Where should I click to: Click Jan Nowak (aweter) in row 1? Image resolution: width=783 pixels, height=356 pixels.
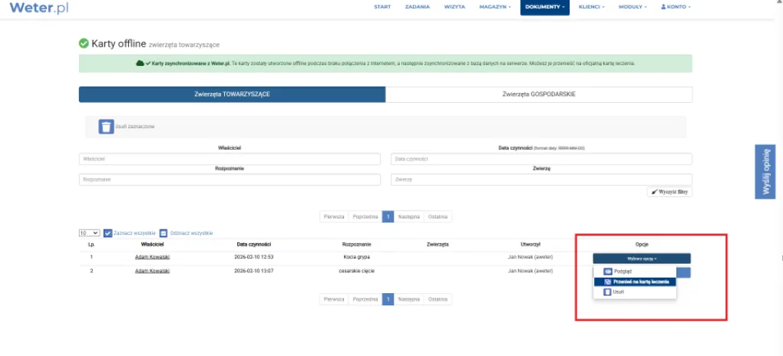pyautogui.click(x=530, y=257)
